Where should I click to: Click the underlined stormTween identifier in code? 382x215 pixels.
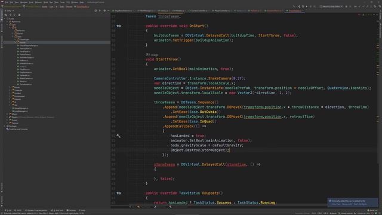coord(165,165)
